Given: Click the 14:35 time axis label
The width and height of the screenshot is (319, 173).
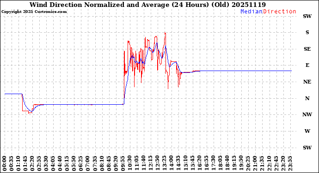Looking at the screenshot, I should pos(178,164).
